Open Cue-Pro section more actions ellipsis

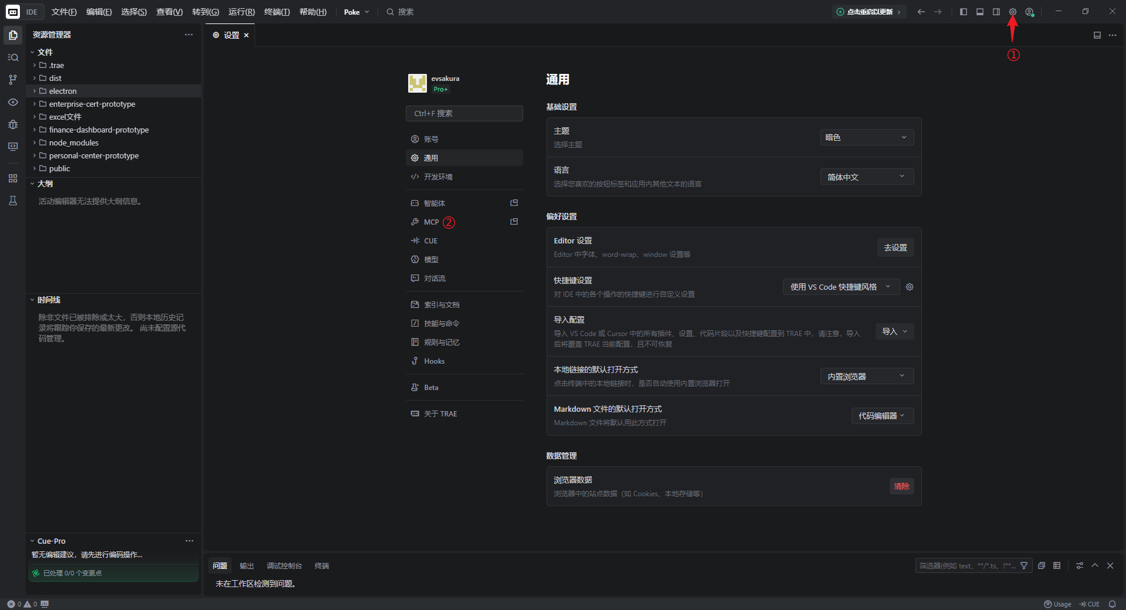coord(189,541)
